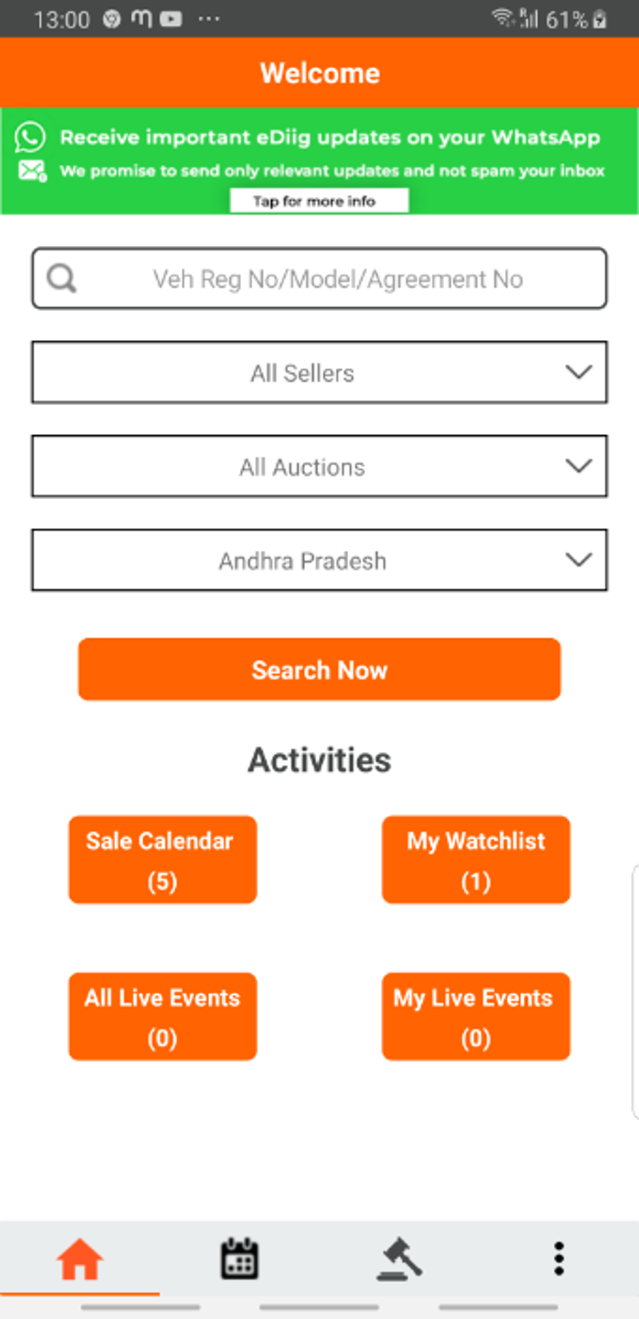Screen dimensions: 639x1319
Task: Open Sale Calendar (5)
Action: [x=162, y=860]
